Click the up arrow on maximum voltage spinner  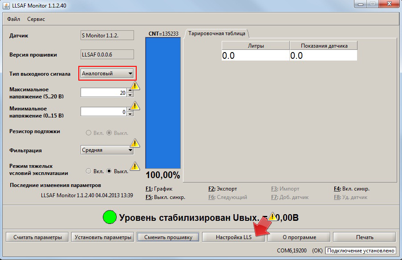pos(130,91)
